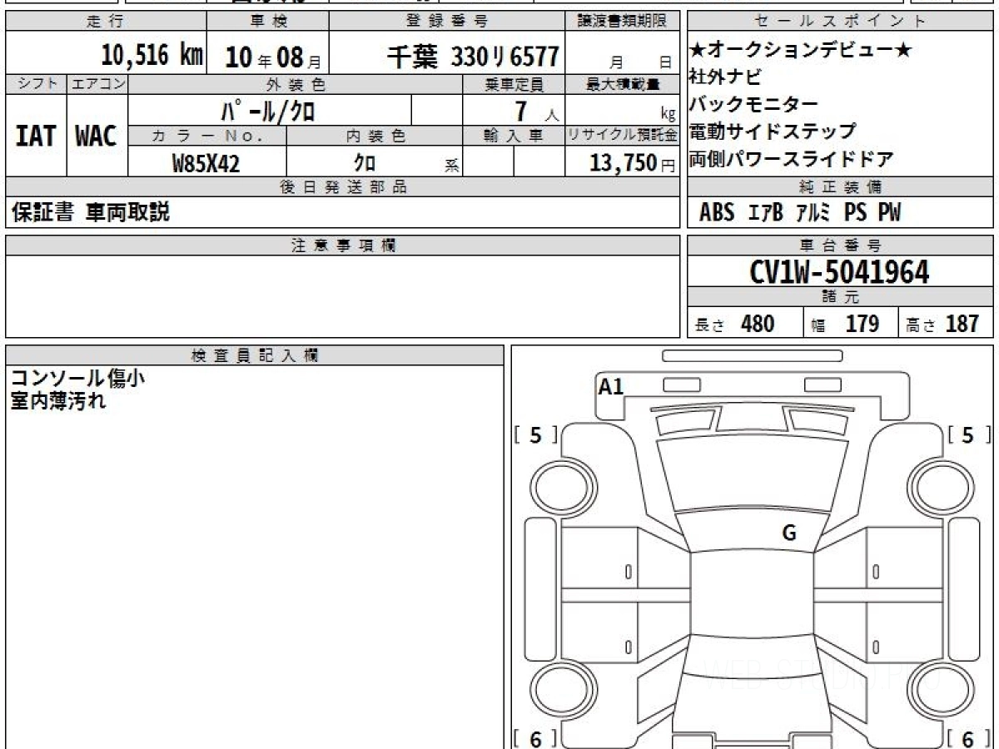Click the IAT shift type cell

(x=36, y=136)
